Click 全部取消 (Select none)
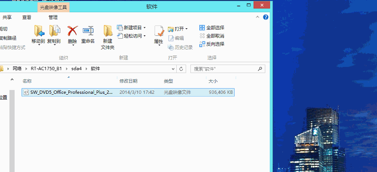The height and width of the screenshot is (172, 377). (x=212, y=36)
